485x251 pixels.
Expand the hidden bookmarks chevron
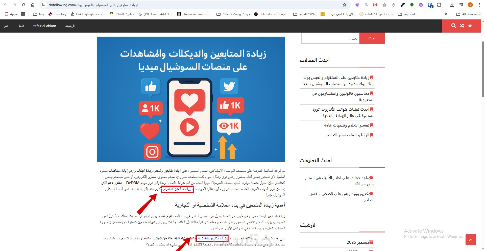click(x=446, y=14)
